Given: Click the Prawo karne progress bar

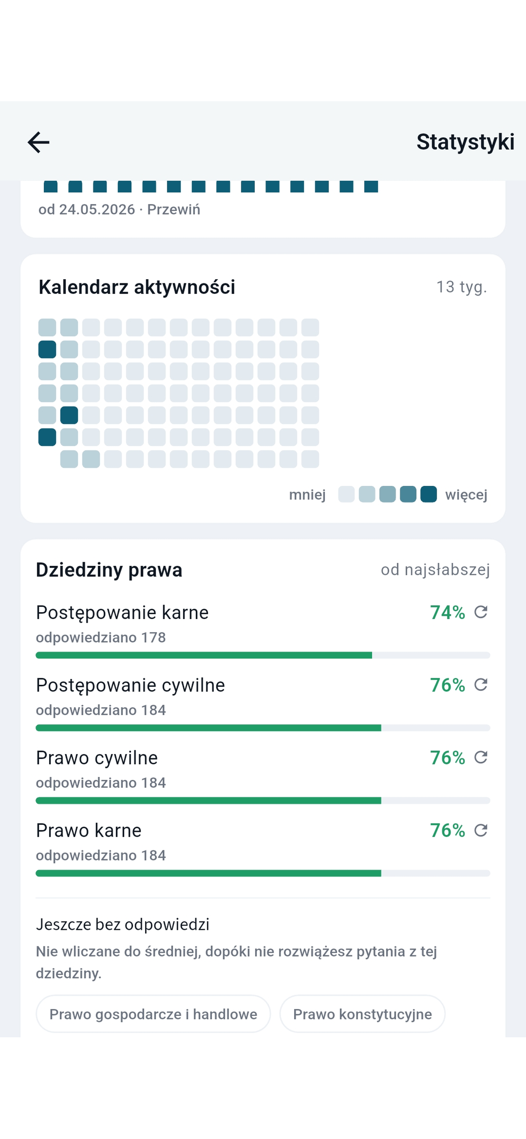Looking at the screenshot, I should click(263, 873).
